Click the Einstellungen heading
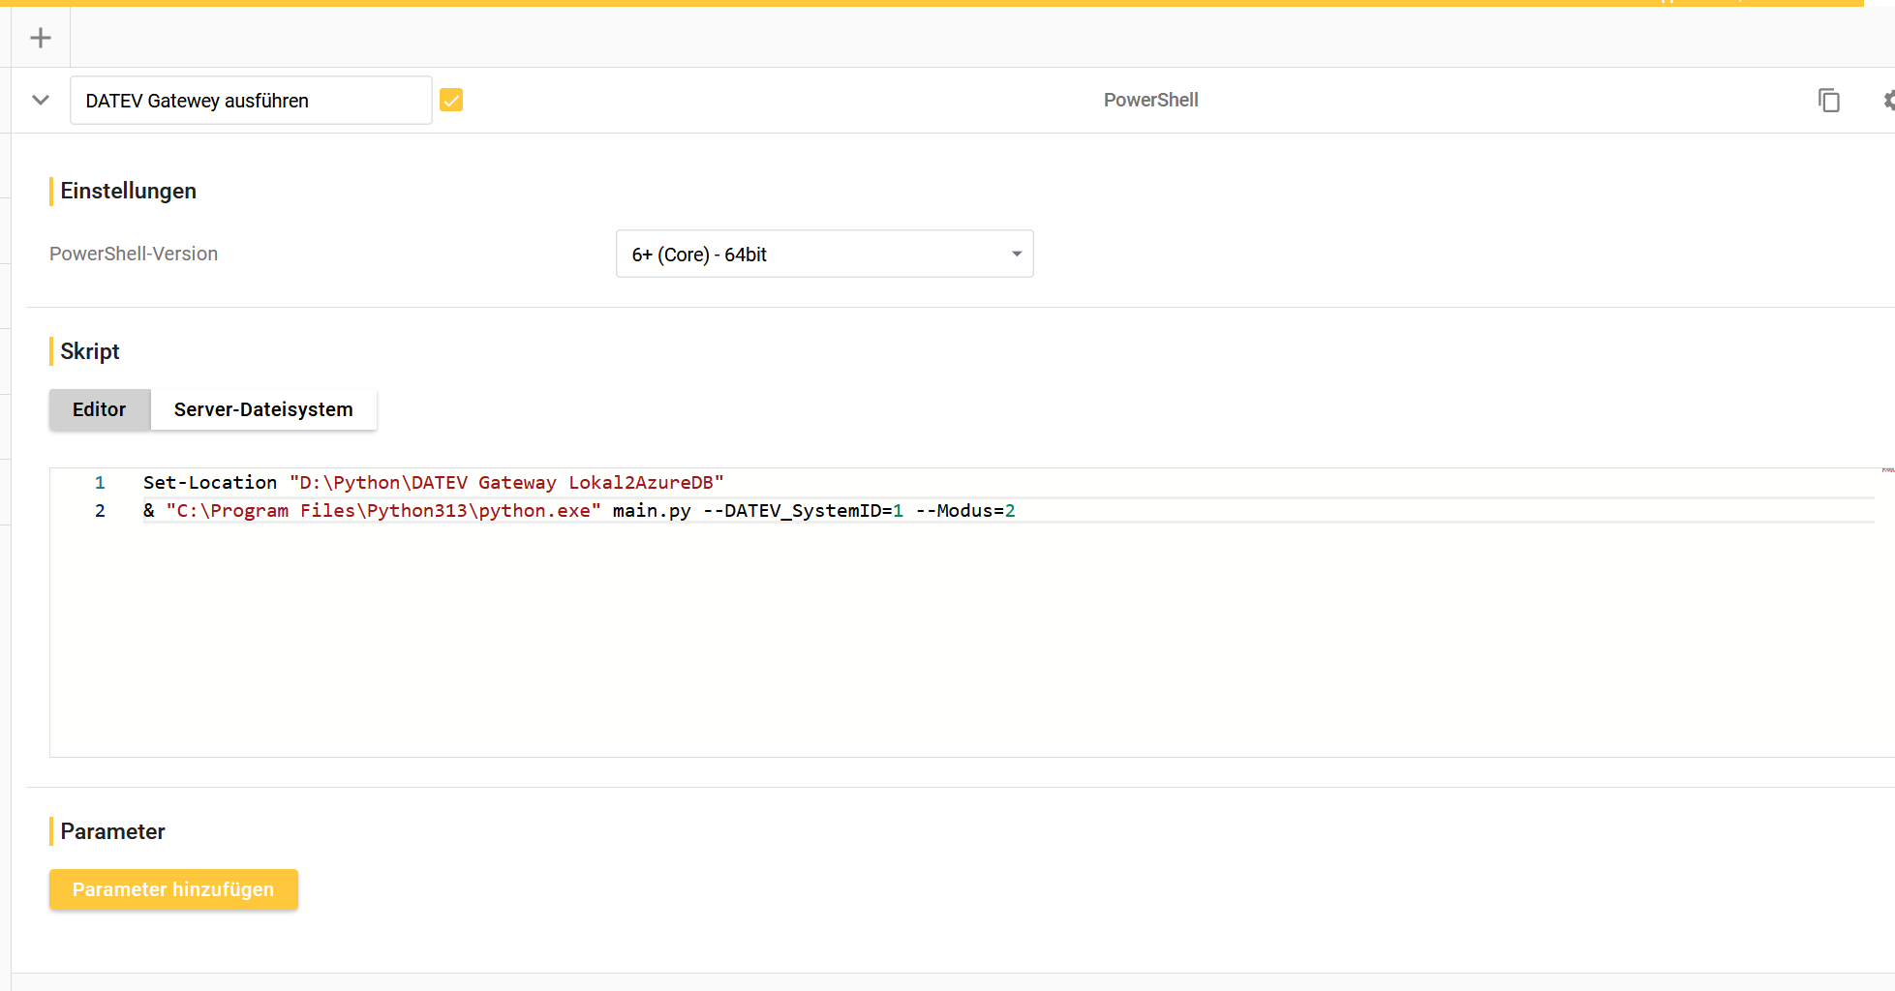Screen dimensions: 1895x991 click(128, 191)
